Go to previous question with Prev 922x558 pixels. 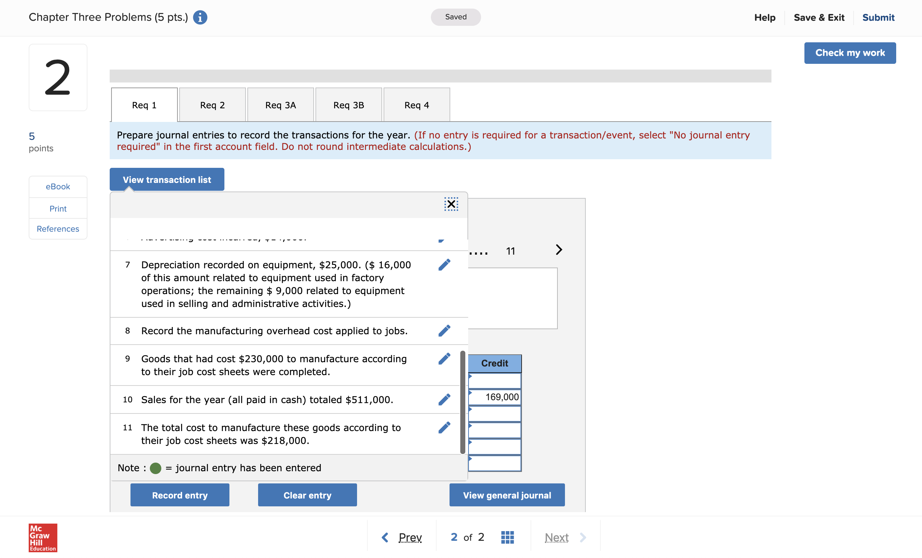(x=402, y=537)
